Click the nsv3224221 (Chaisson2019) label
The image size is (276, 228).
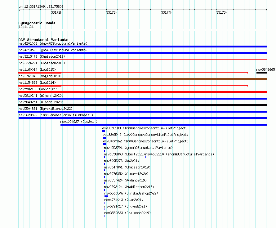(42, 63)
